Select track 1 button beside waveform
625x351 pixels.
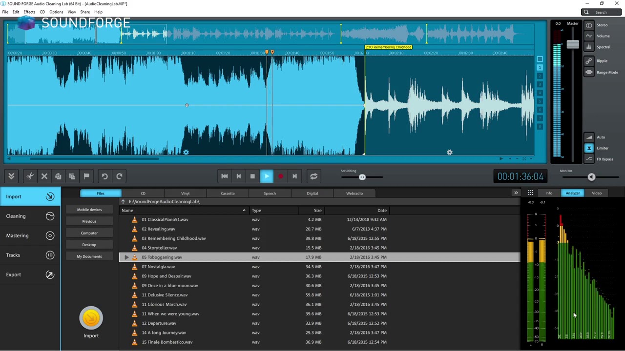point(540,67)
